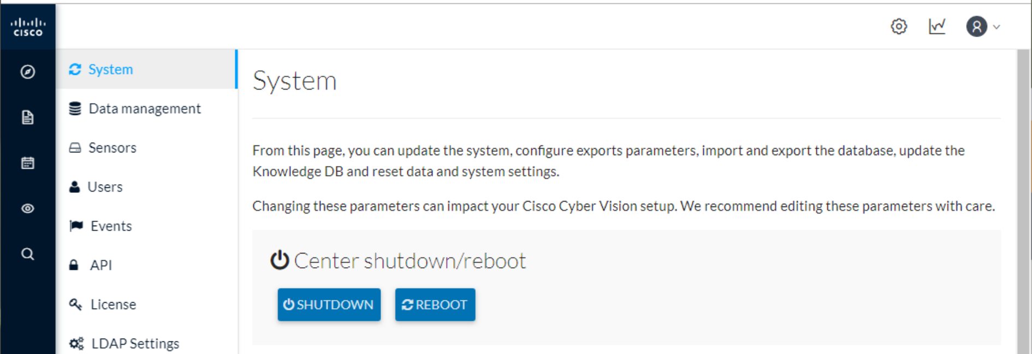The width and height of the screenshot is (1032, 354).
Task: Open the Events settings page
Action: click(x=110, y=226)
